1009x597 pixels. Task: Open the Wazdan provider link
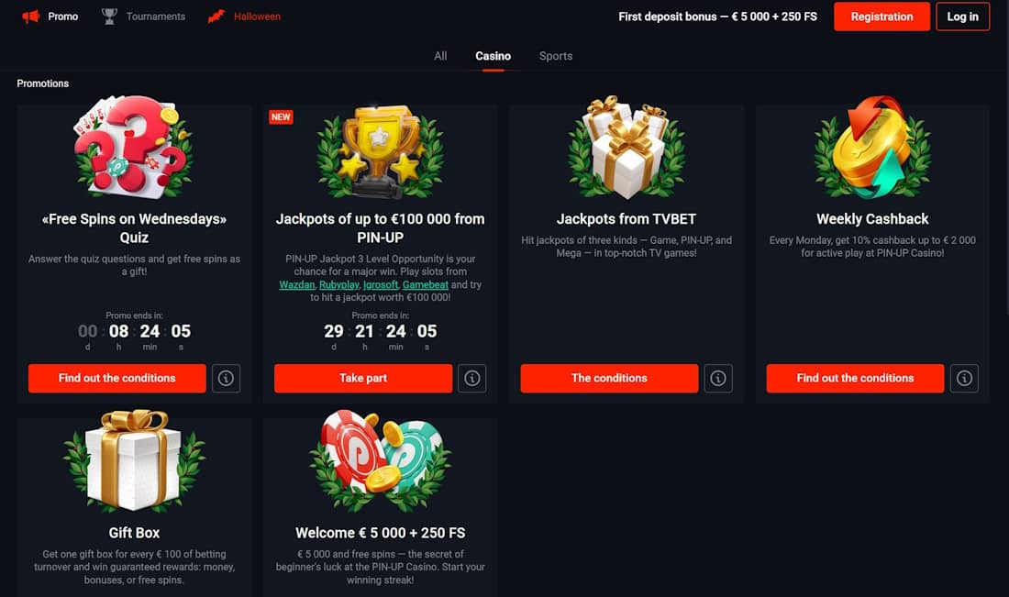pyautogui.click(x=296, y=284)
